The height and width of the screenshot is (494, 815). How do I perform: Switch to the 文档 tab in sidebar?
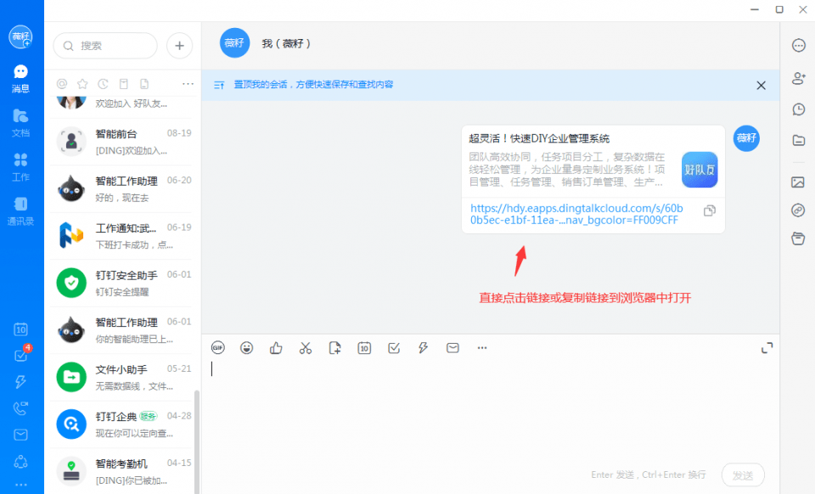20,122
